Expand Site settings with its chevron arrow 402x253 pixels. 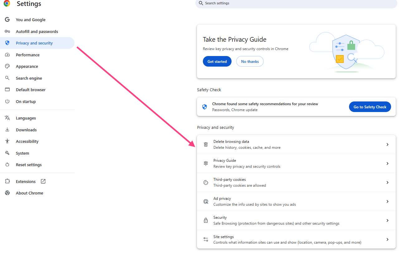pyautogui.click(x=387, y=239)
